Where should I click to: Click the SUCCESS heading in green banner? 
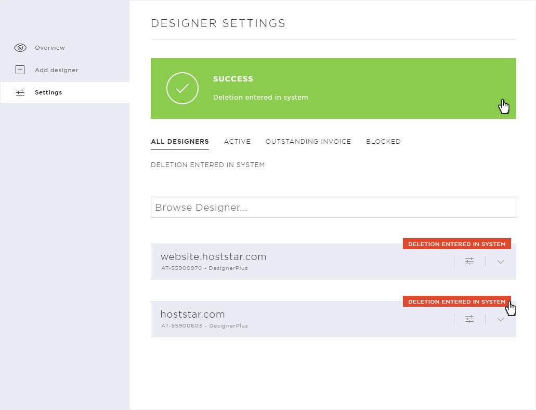click(x=233, y=79)
